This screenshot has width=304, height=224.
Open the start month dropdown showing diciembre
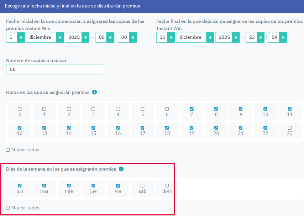(x=45, y=37)
